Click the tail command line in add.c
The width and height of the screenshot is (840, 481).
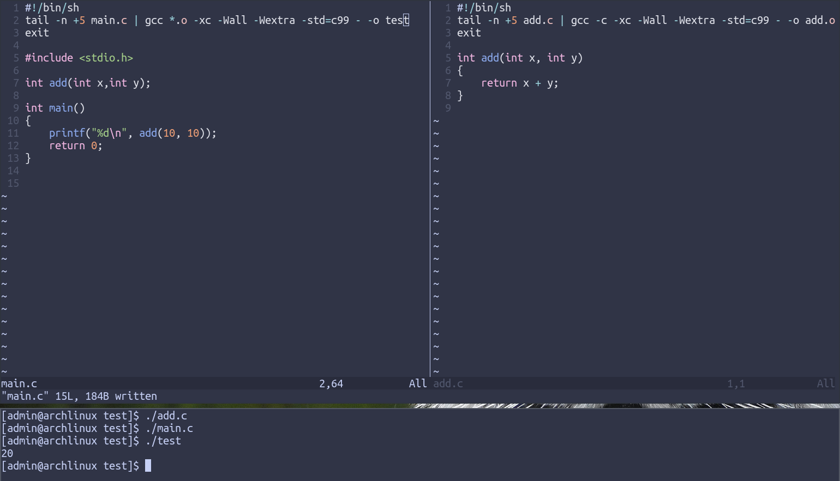646,20
